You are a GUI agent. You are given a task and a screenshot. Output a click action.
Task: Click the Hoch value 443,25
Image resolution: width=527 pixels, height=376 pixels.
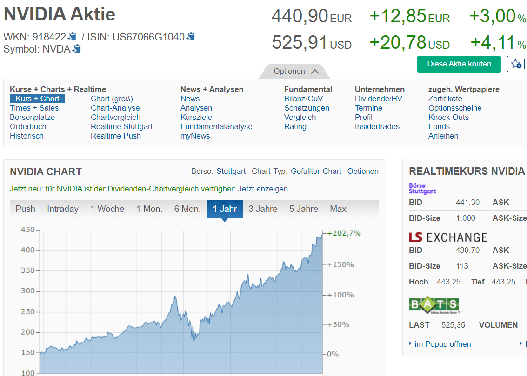(x=448, y=282)
